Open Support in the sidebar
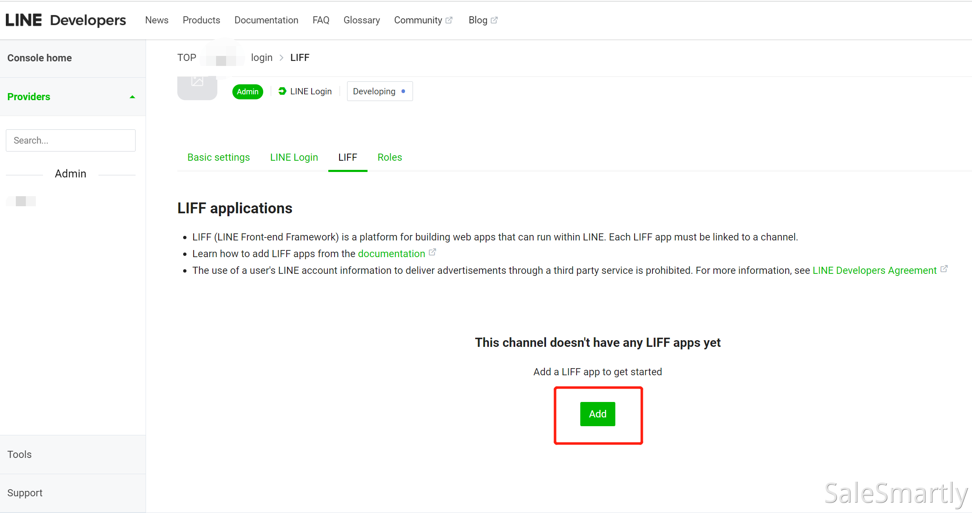 25,493
